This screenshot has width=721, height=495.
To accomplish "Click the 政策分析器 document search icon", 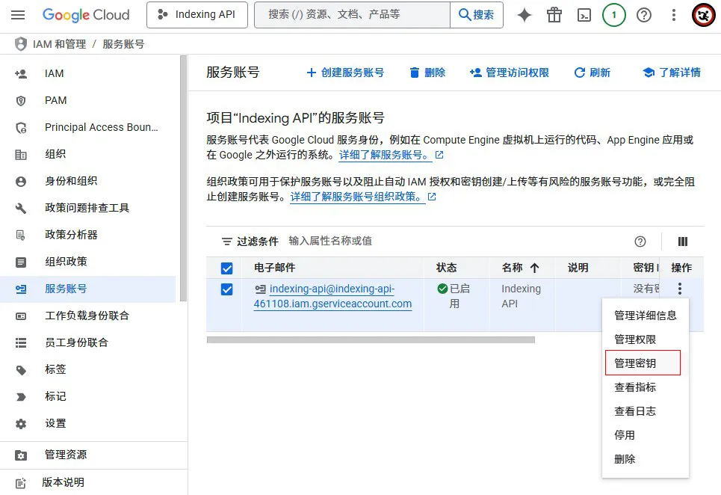I will point(21,235).
